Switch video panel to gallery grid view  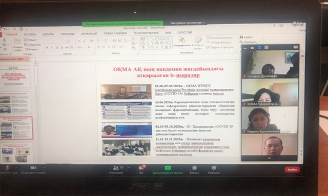(266, 48)
